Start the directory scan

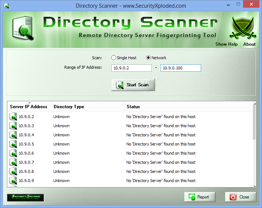133,85
